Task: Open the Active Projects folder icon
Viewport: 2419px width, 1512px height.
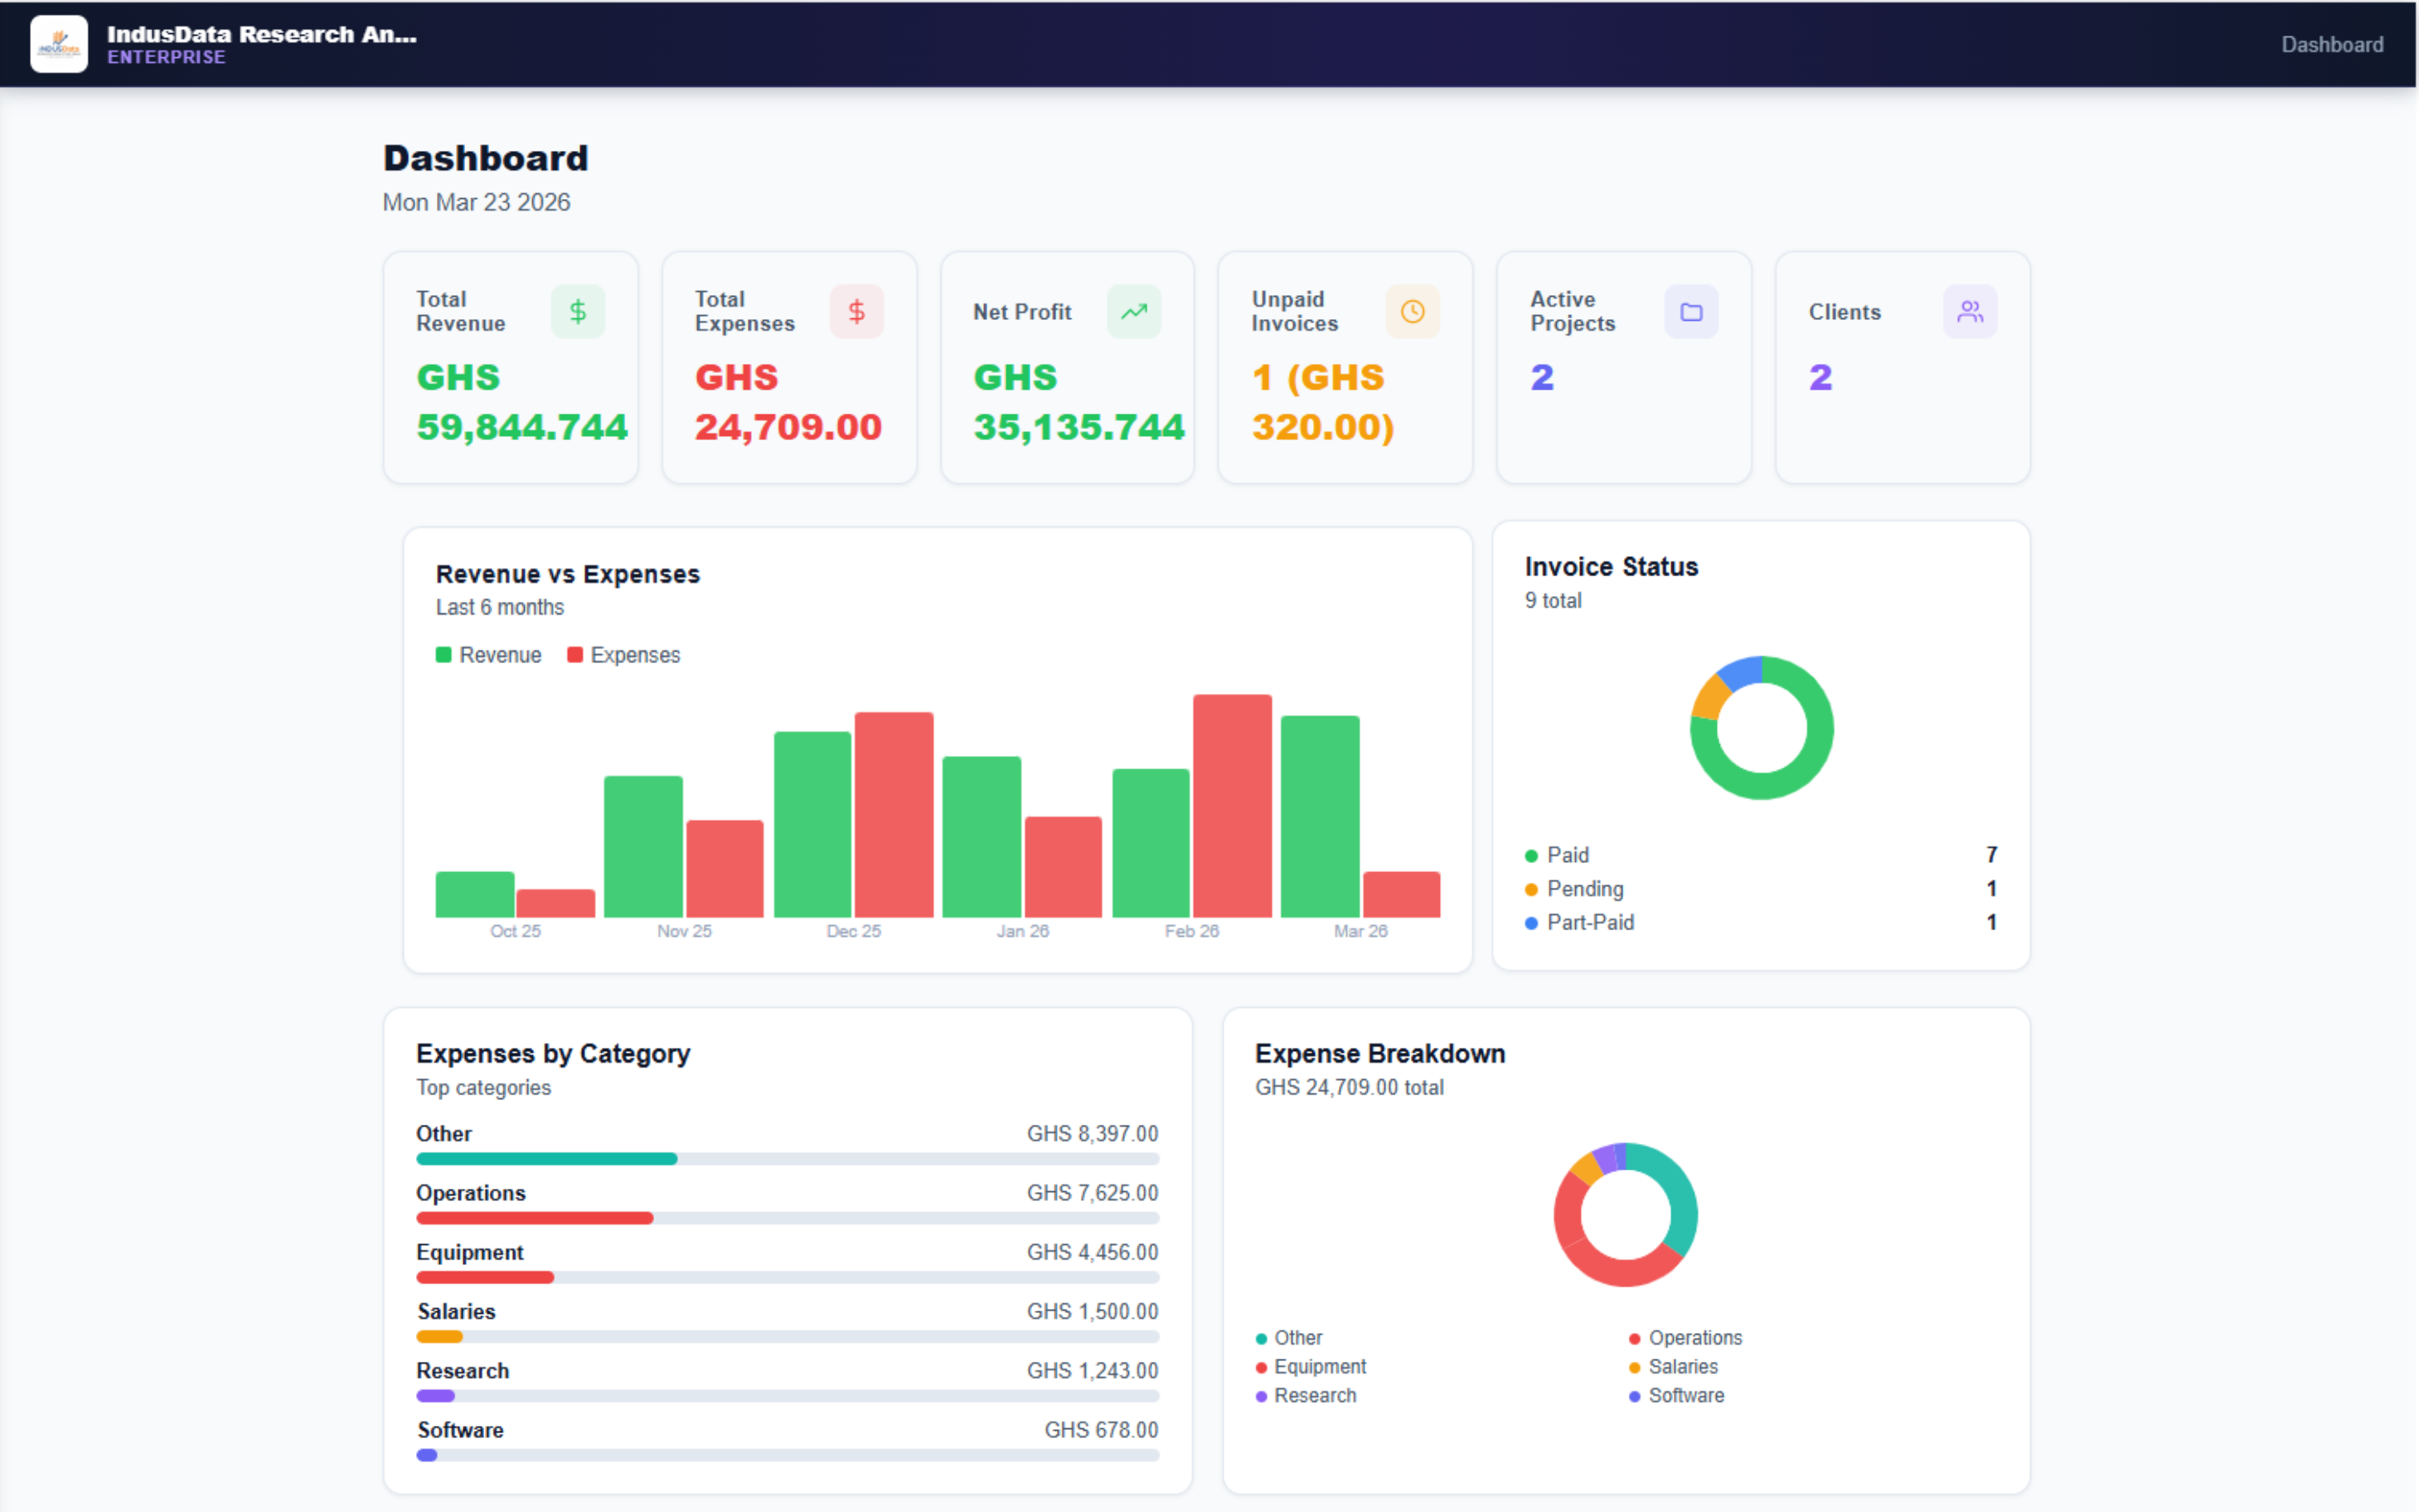Action: pos(1691,311)
